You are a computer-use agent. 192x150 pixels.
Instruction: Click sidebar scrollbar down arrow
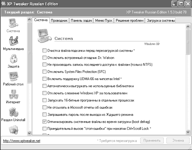pos(29,133)
